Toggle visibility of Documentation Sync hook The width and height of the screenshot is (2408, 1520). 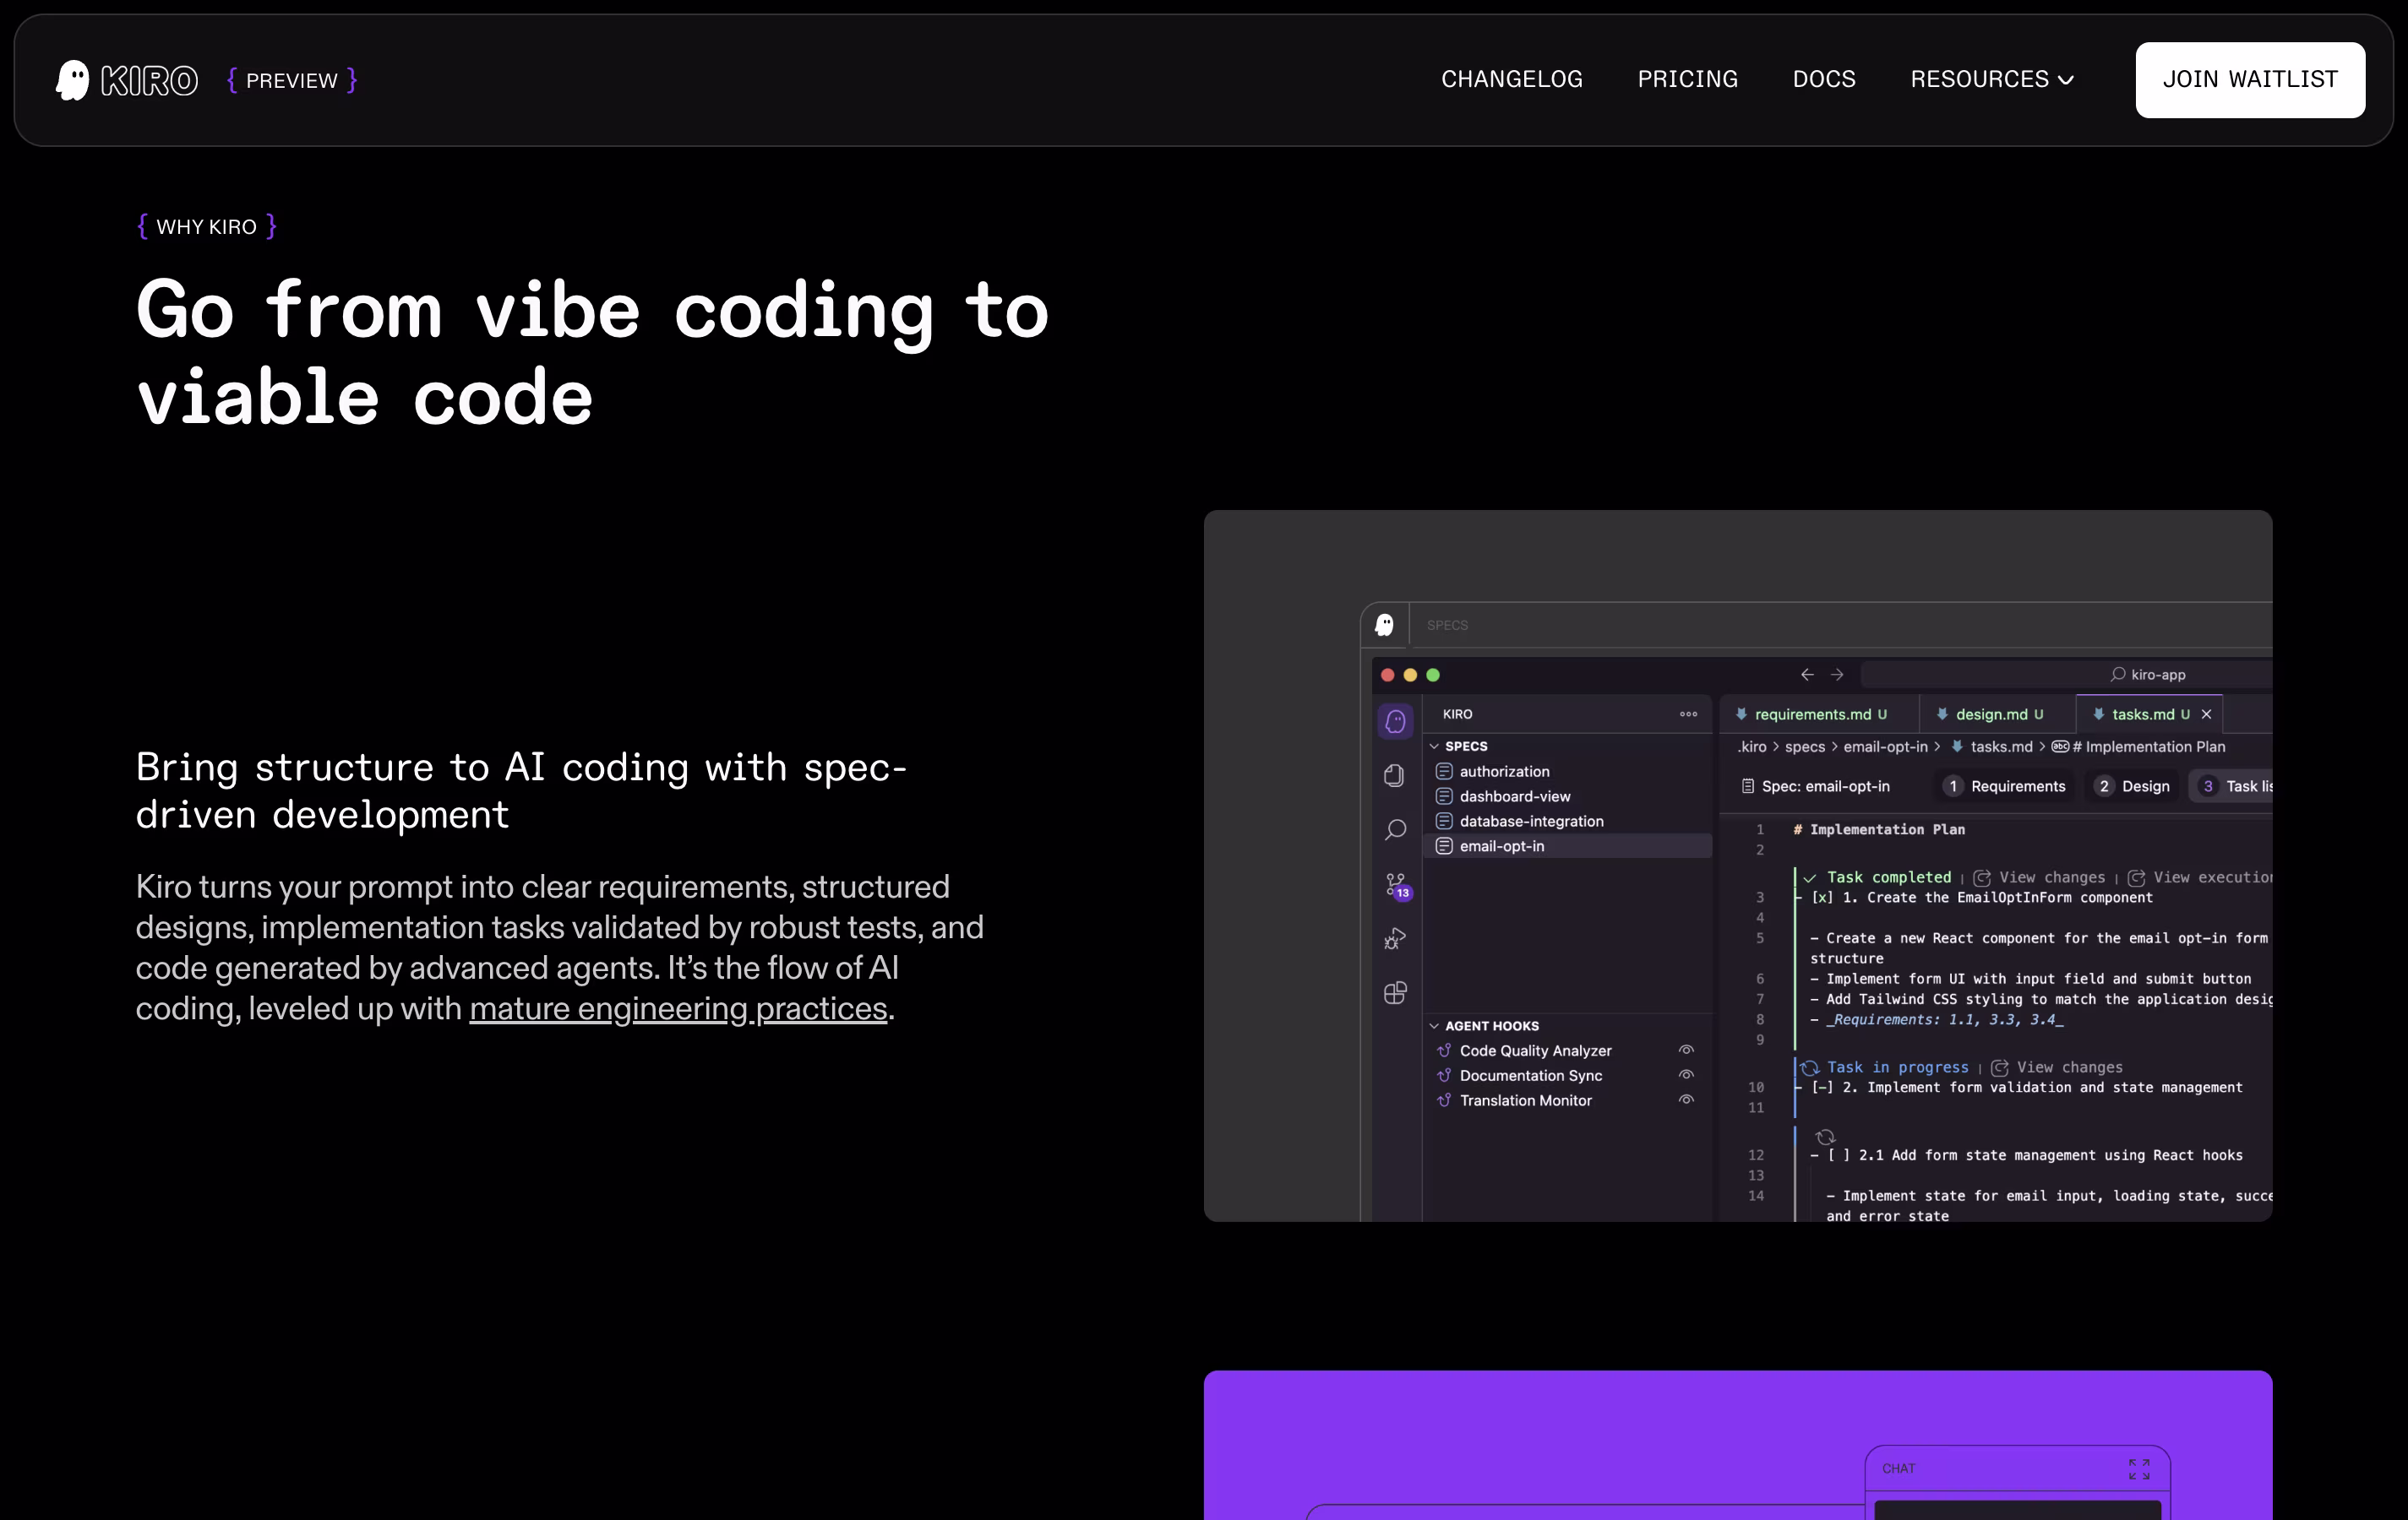1686,1075
